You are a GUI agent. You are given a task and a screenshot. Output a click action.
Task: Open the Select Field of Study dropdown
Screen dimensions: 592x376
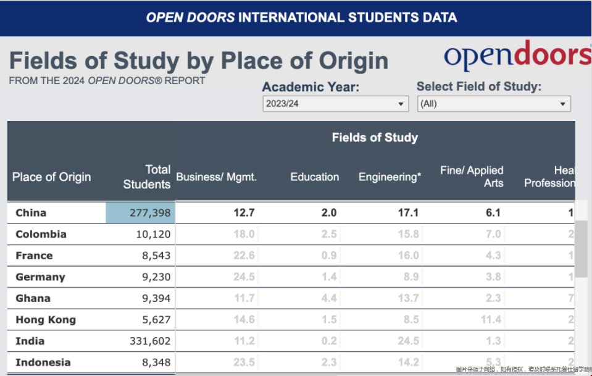493,104
